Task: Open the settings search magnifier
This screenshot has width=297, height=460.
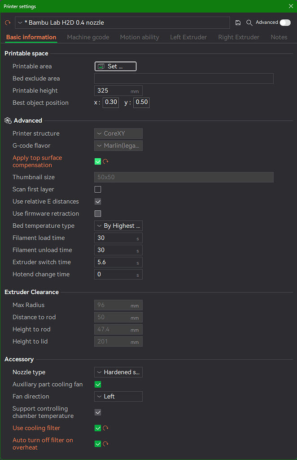Action: (x=249, y=22)
